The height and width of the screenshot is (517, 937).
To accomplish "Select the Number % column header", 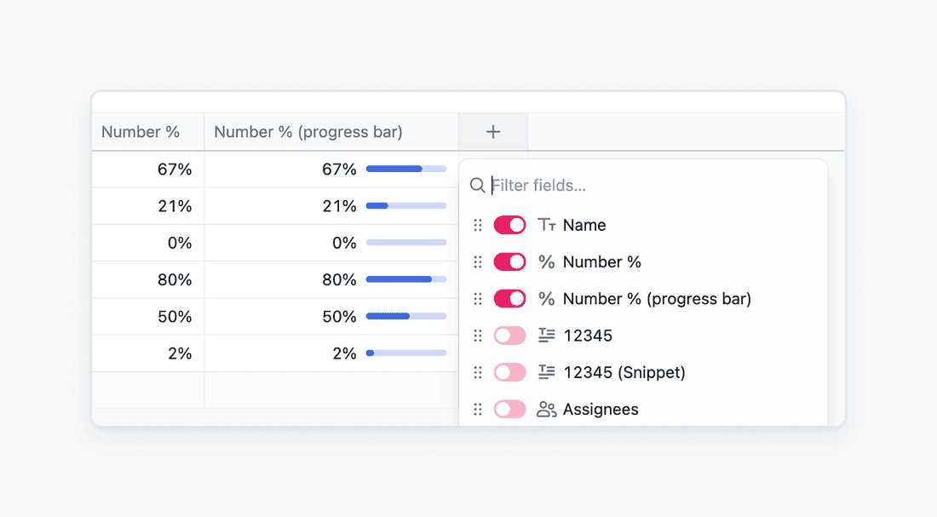I will click(141, 132).
